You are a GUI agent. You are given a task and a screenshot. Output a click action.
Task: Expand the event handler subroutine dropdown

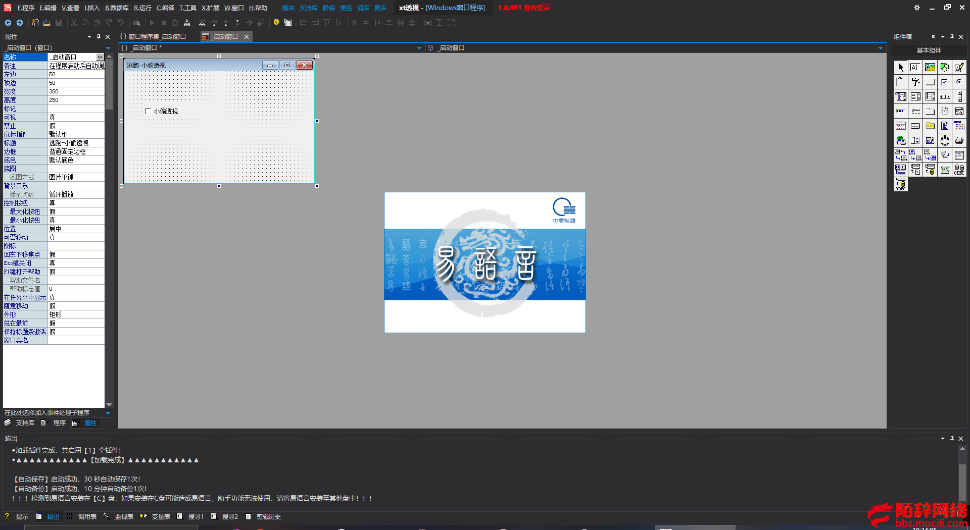pos(108,413)
